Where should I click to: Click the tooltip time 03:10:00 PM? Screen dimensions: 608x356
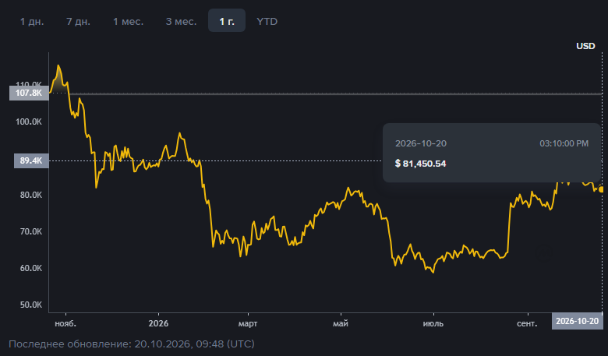tap(564, 143)
